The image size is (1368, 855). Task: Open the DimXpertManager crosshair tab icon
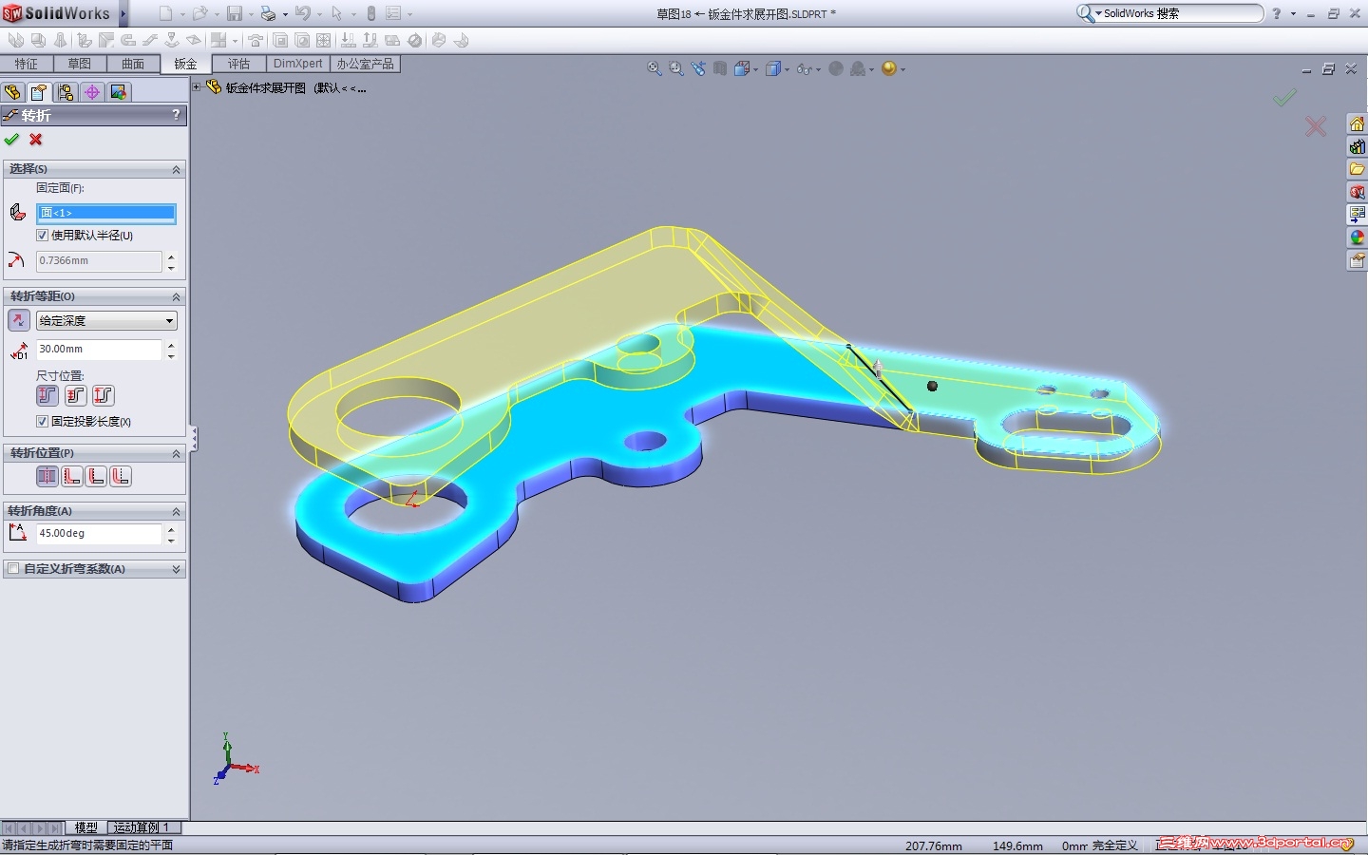coord(92,92)
